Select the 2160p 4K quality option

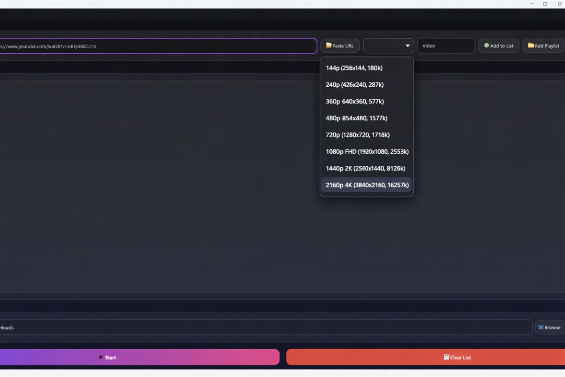(367, 185)
